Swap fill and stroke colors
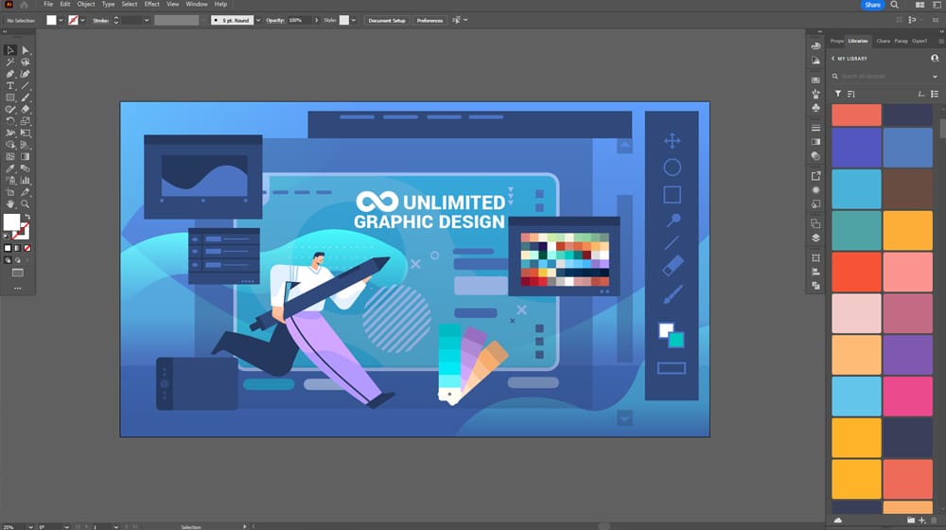The height and width of the screenshot is (530, 946). pos(27,217)
